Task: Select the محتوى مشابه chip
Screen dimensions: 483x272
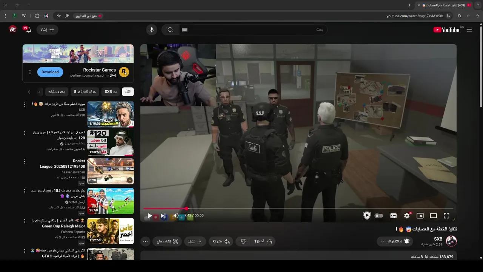Action: pyautogui.click(x=57, y=91)
